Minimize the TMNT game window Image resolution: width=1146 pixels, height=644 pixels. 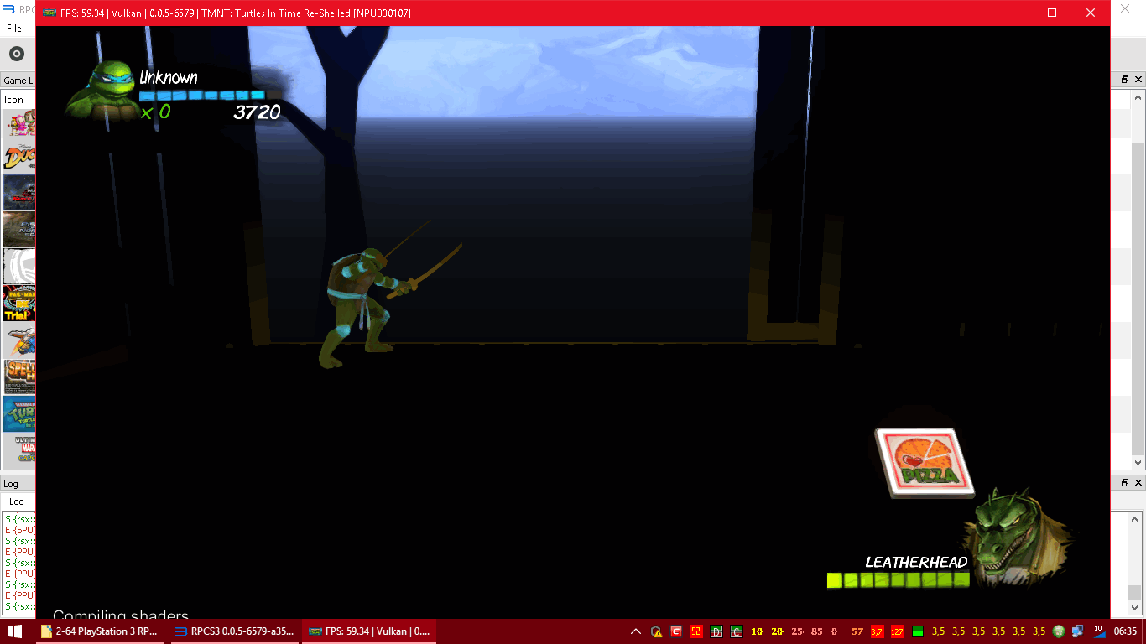[x=1014, y=13]
